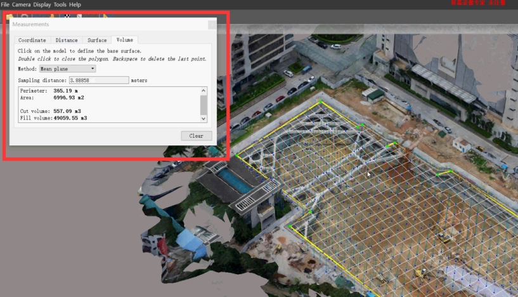Click the Perimeter value 365.19 m
Viewport: 518px width, 297px height.
[x=66, y=91]
